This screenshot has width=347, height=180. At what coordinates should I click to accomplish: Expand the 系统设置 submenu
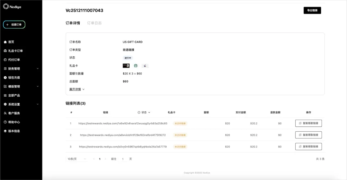point(38,104)
